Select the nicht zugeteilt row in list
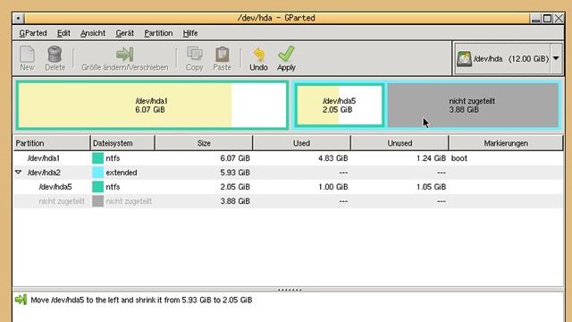 [x=288, y=201]
